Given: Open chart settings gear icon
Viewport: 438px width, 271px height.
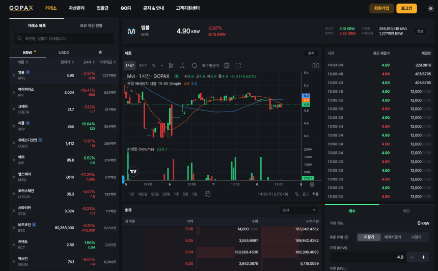Looking at the screenshot, I should click(x=227, y=66).
